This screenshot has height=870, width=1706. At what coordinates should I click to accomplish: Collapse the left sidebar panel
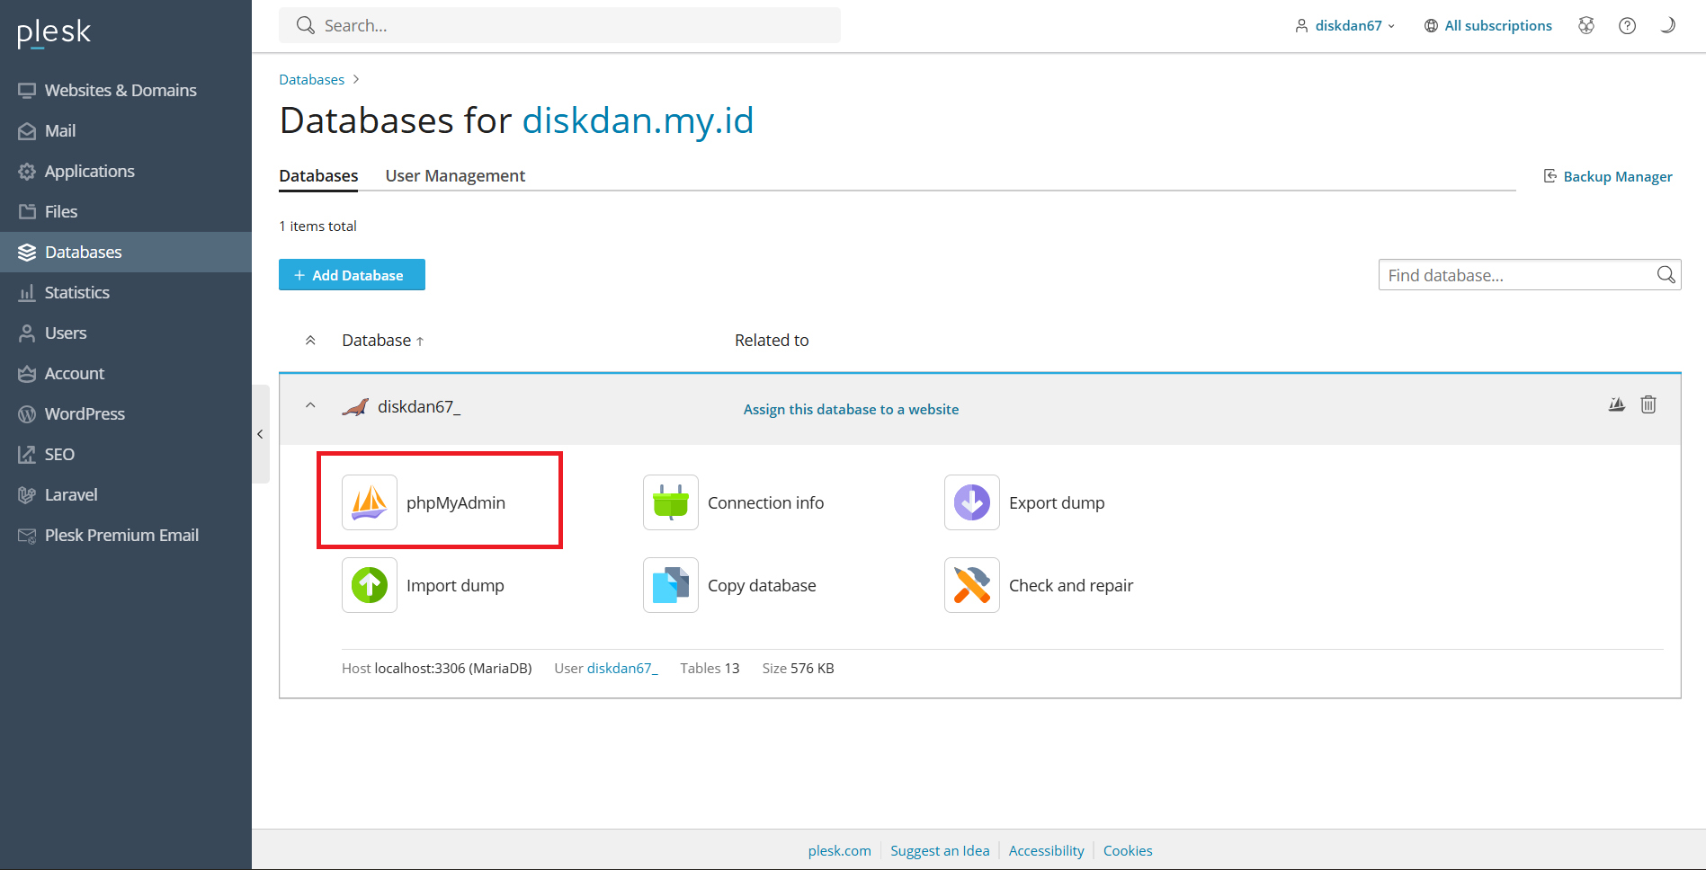(x=260, y=434)
